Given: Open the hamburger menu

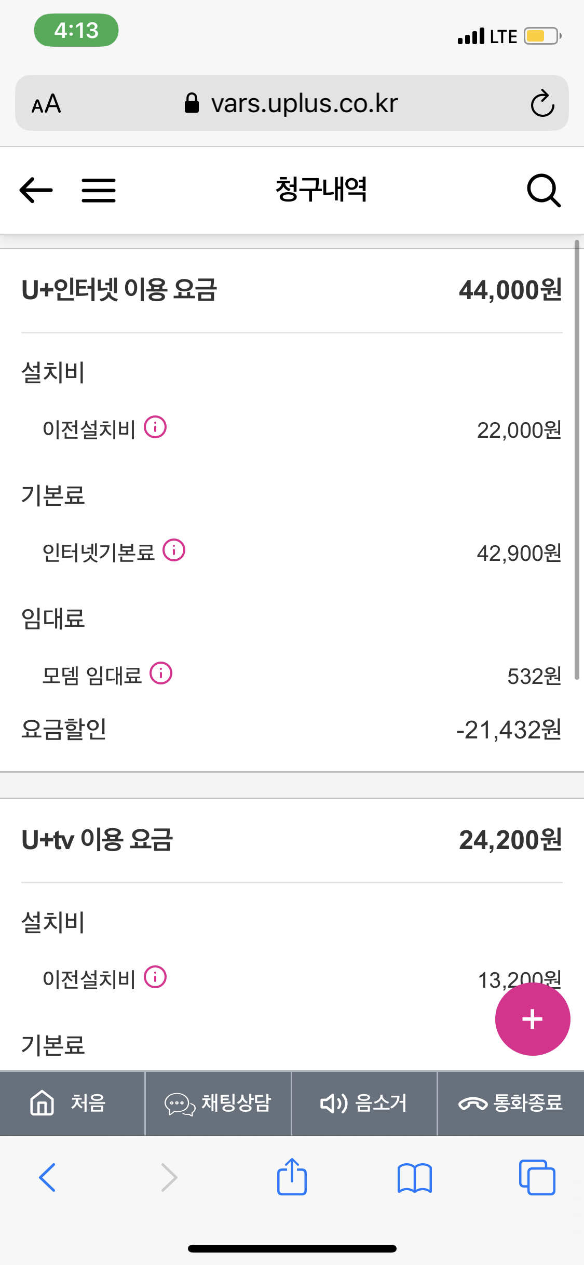Looking at the screenshot, I should pyautogui.click(x=99, y=190).
